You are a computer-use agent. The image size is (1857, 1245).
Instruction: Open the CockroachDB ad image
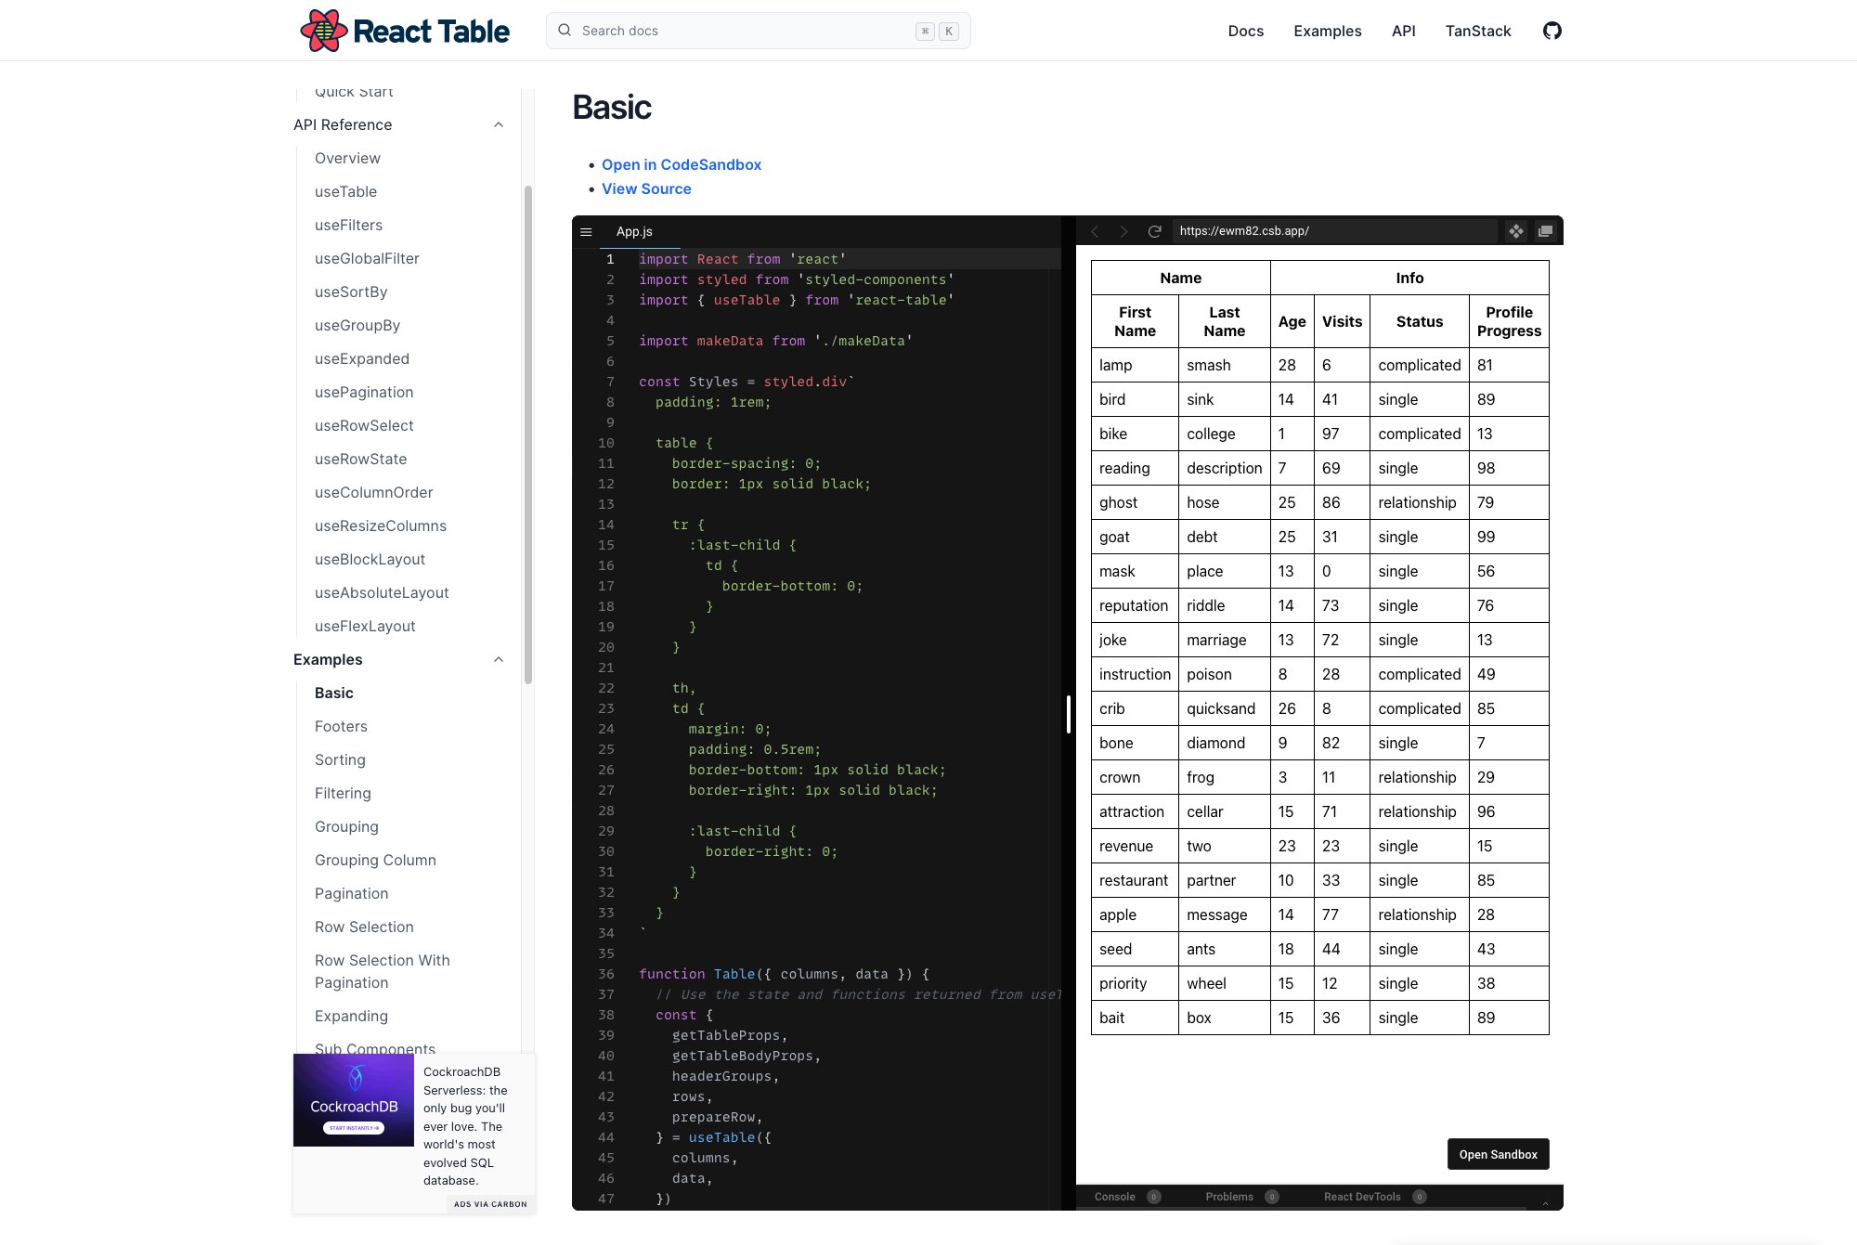(x=354, y=1100)
